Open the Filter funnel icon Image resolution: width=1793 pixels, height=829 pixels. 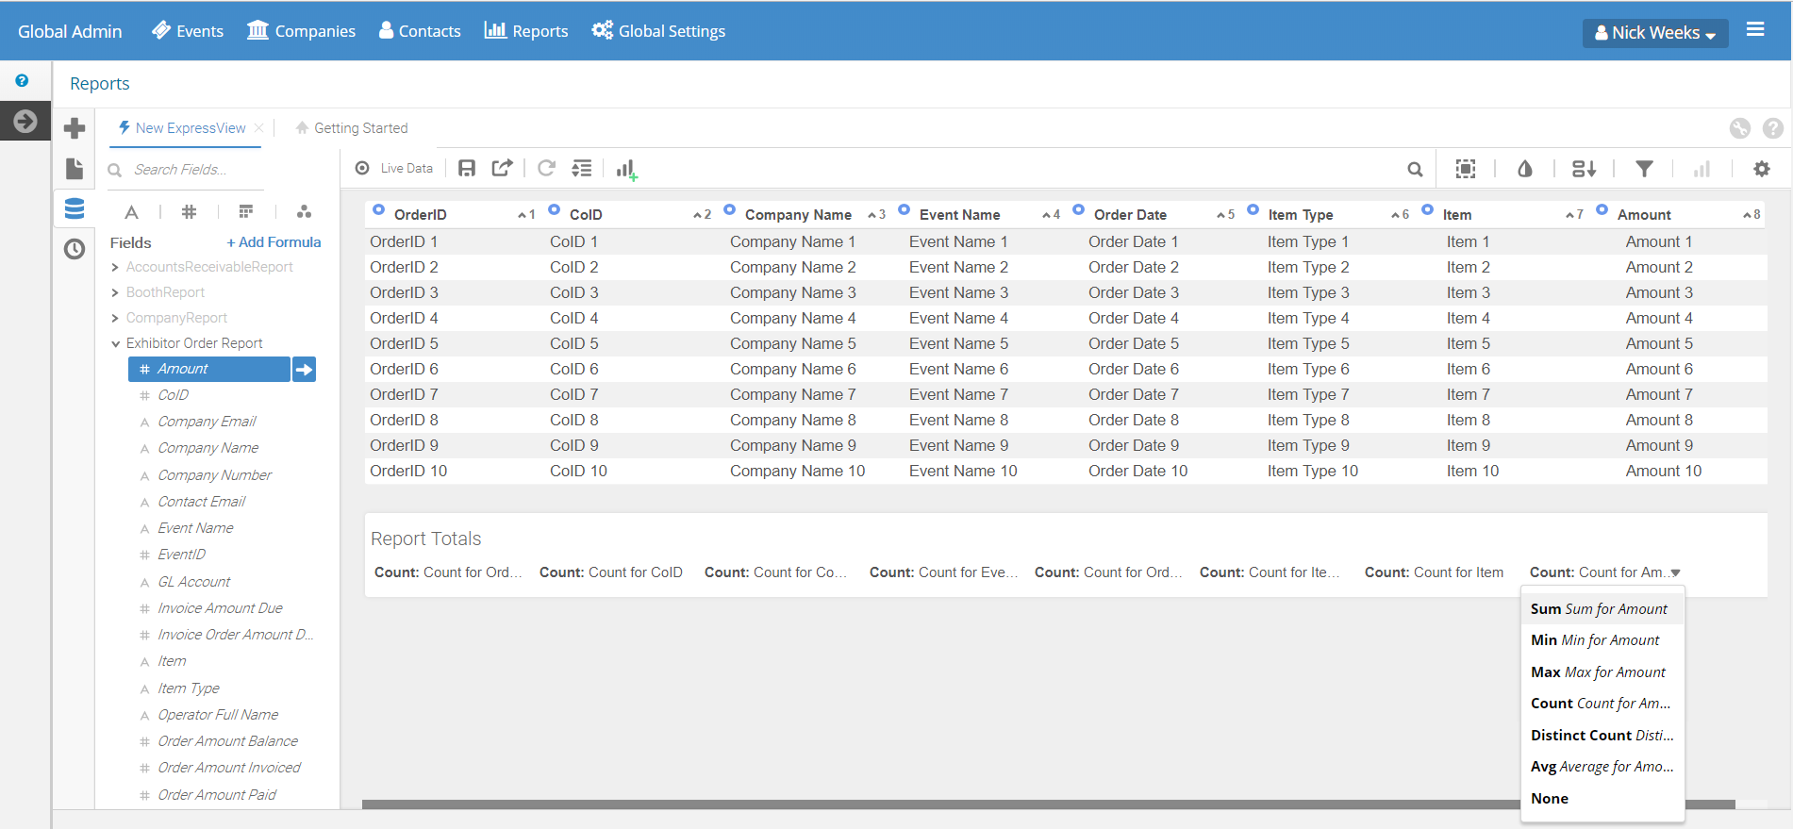[1644, 169]
